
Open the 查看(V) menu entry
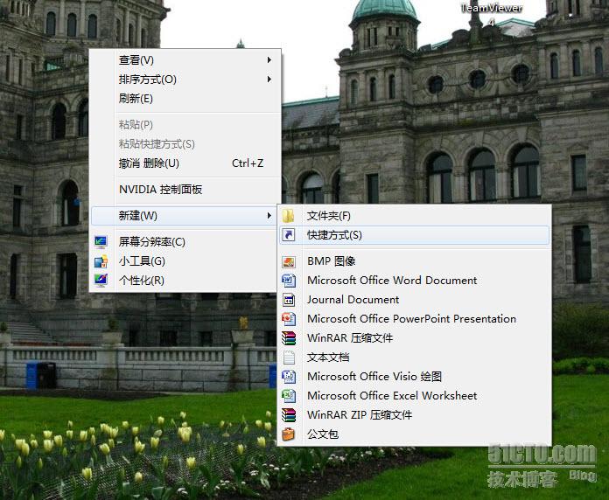[185, 59]
